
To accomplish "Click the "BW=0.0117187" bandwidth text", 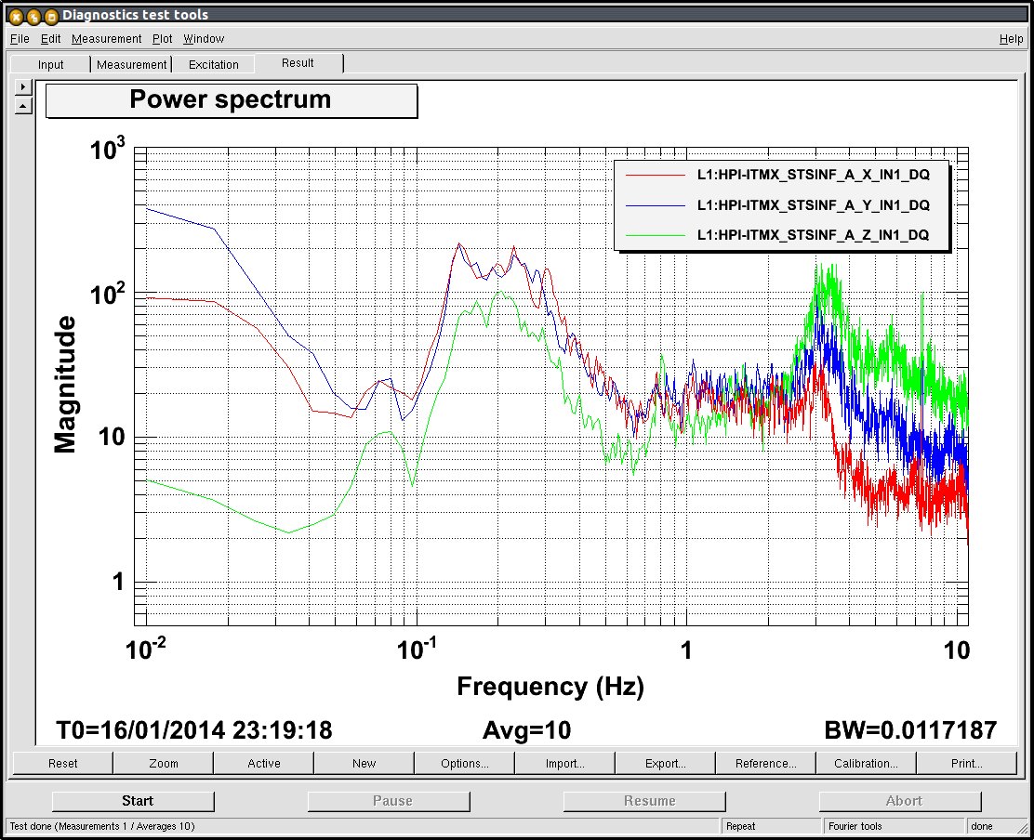I will pyautogui.click(x=910, y=730).
